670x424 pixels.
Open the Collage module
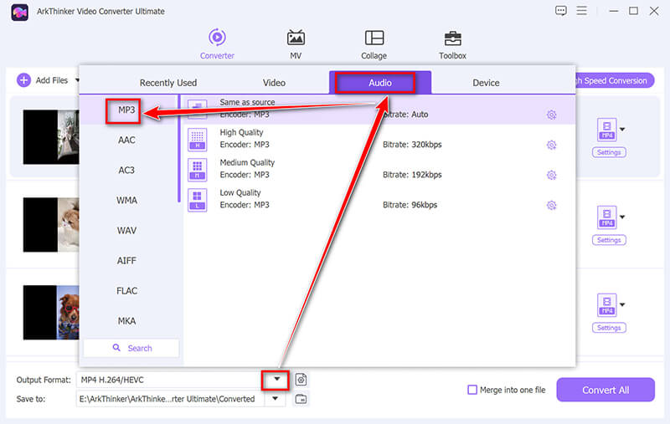(x=374, y=43)
